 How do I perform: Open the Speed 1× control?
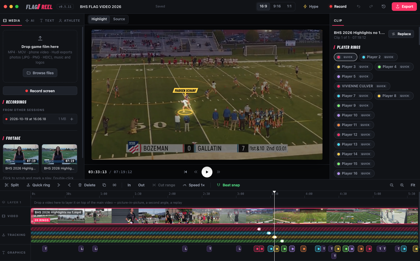(x=194, y=185)
